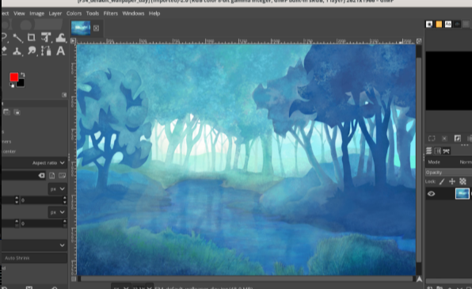Toggle lock pixels brush icon

tap(442, 181)
